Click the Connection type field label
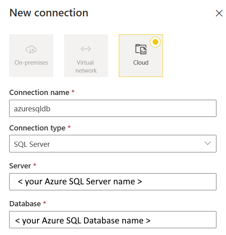The height and width of the screenshot is (235, 226). coord(37,128)
